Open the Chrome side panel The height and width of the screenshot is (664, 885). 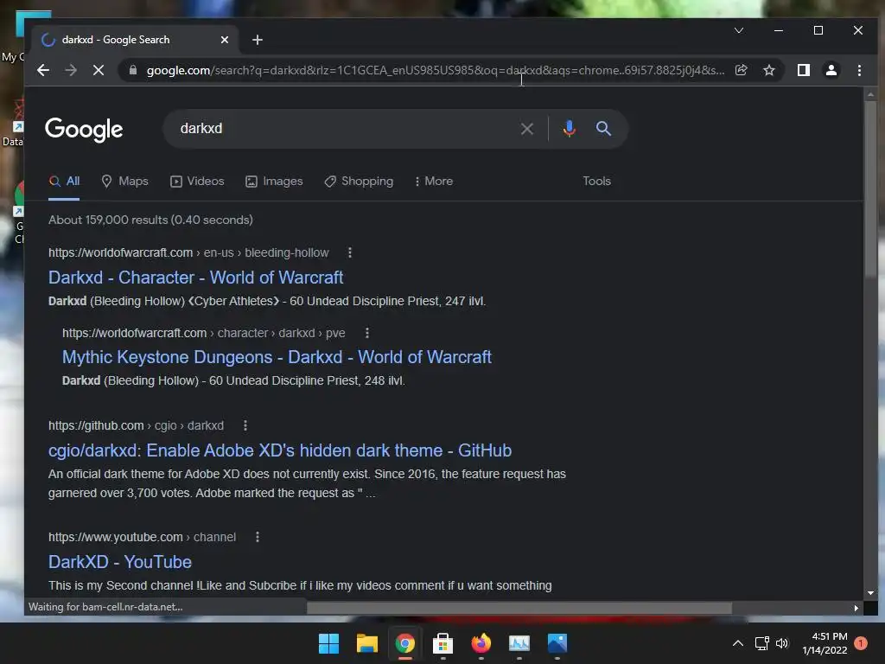(x=804, y=70)
